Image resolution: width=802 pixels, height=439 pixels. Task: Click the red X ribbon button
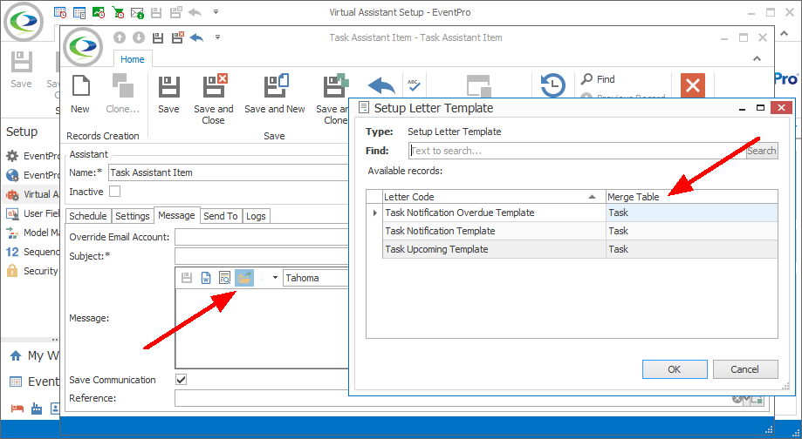coord(693,85)
